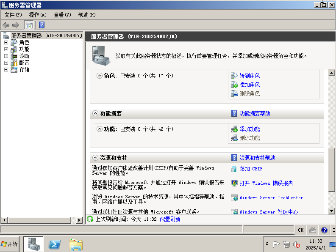Click the 配置刷新 link
336x252 pixels.
(170, 219)
